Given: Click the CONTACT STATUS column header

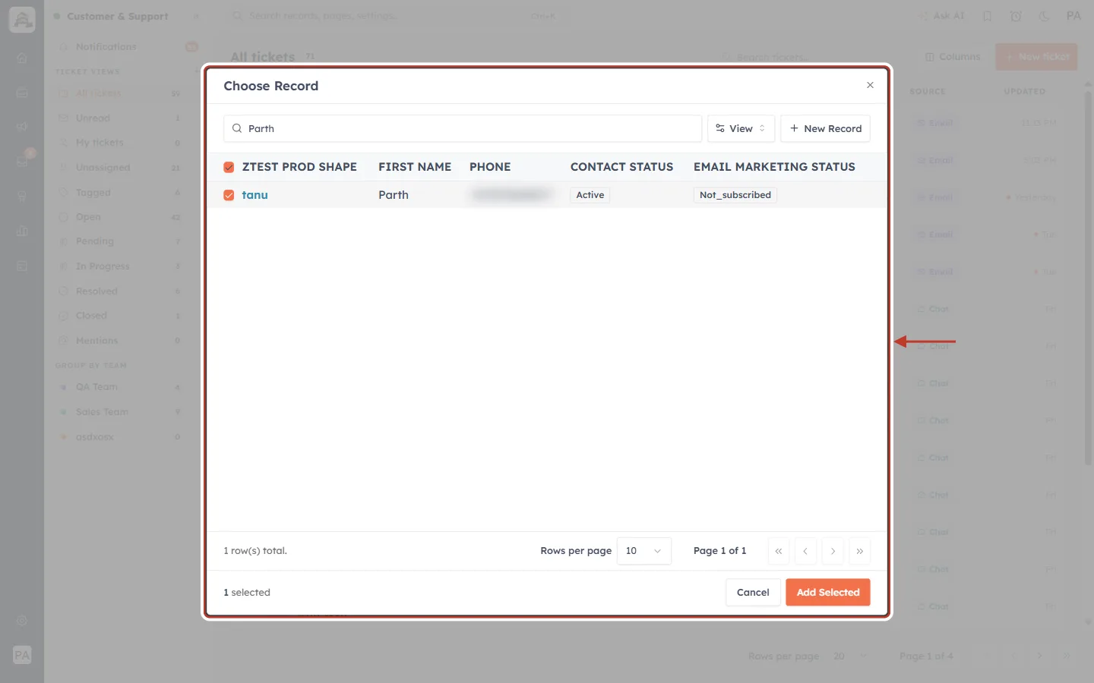Looking at the screenshot, I should [x=621, y=167].
